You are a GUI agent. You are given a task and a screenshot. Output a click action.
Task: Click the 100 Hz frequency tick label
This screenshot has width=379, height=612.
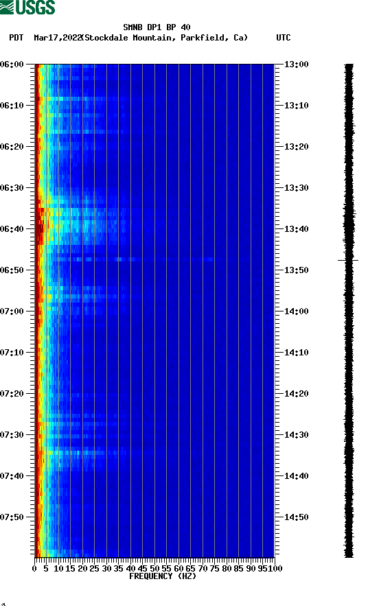[x=275, y=569]
